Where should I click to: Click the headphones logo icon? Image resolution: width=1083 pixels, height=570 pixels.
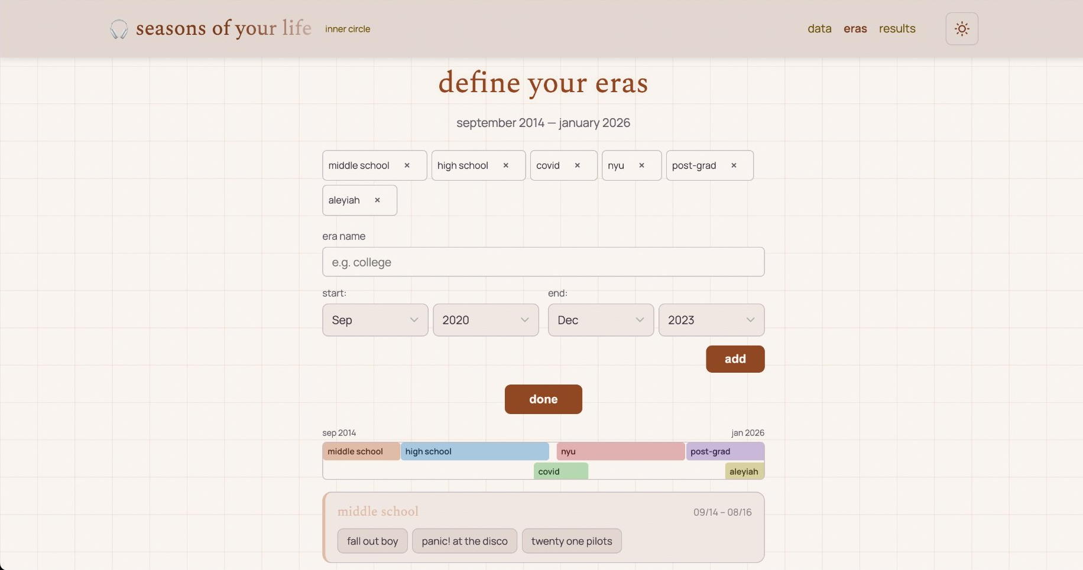(118, 28)
